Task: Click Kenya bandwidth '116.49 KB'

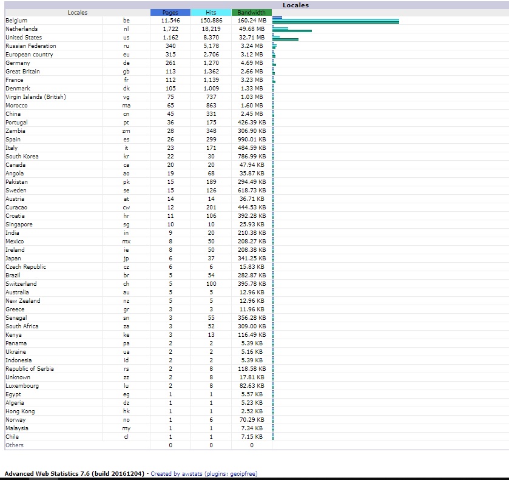Action: [252, 334]
